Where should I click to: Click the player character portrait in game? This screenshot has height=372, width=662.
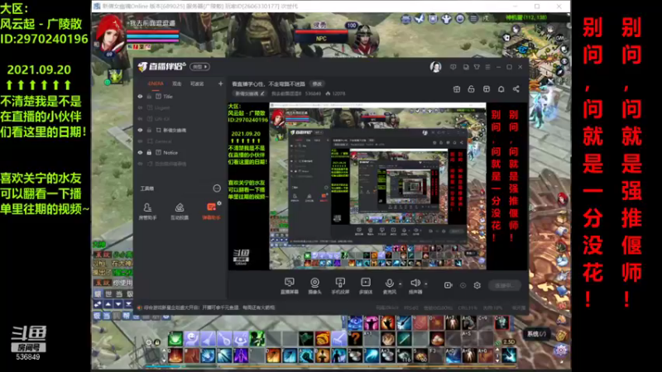[x=111, y=36]
